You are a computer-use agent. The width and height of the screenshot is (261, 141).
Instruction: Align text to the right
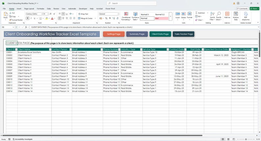pyautogui.click(x=67, y=18)
